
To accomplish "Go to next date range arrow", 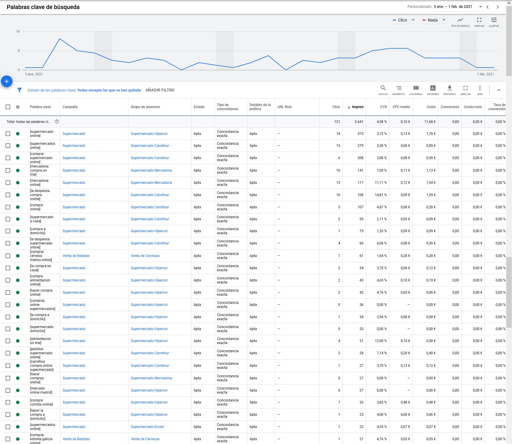I will tap(498, 7).
